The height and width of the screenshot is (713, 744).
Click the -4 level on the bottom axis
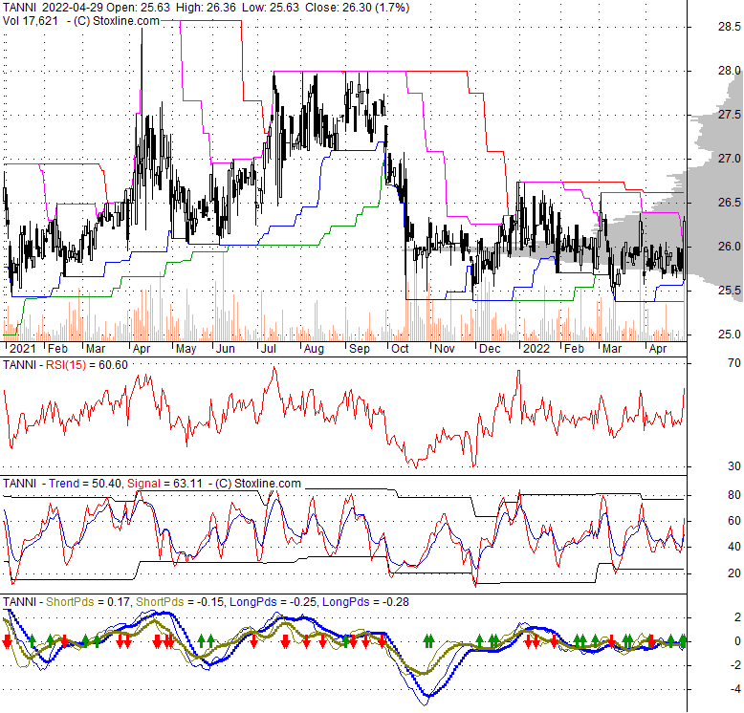pos(736,689)
